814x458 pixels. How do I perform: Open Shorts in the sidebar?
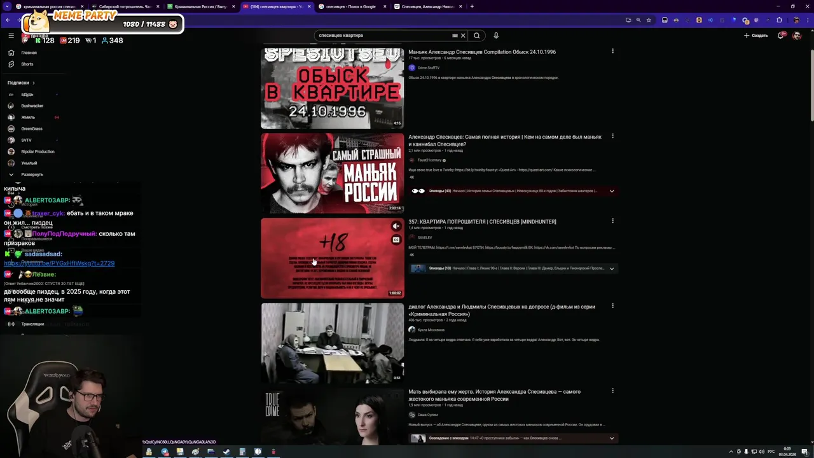tap(20, 64)
